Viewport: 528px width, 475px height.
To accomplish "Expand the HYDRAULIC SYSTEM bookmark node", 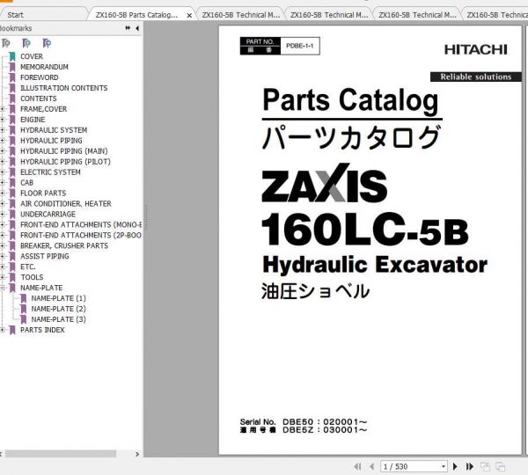I will point(2,130).
